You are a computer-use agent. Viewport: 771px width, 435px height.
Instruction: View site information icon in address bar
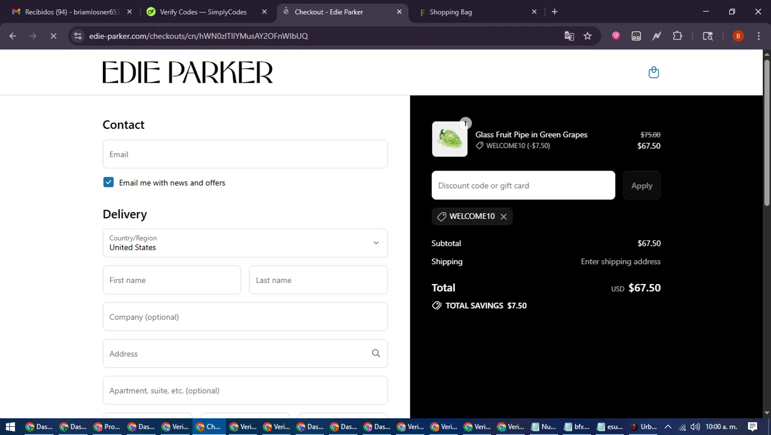point(78,36)
